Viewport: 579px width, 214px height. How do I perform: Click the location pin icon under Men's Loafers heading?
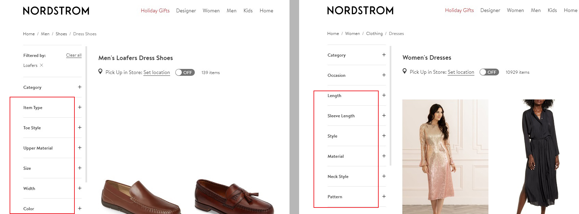pyautogui.click(x=100, y=72)
